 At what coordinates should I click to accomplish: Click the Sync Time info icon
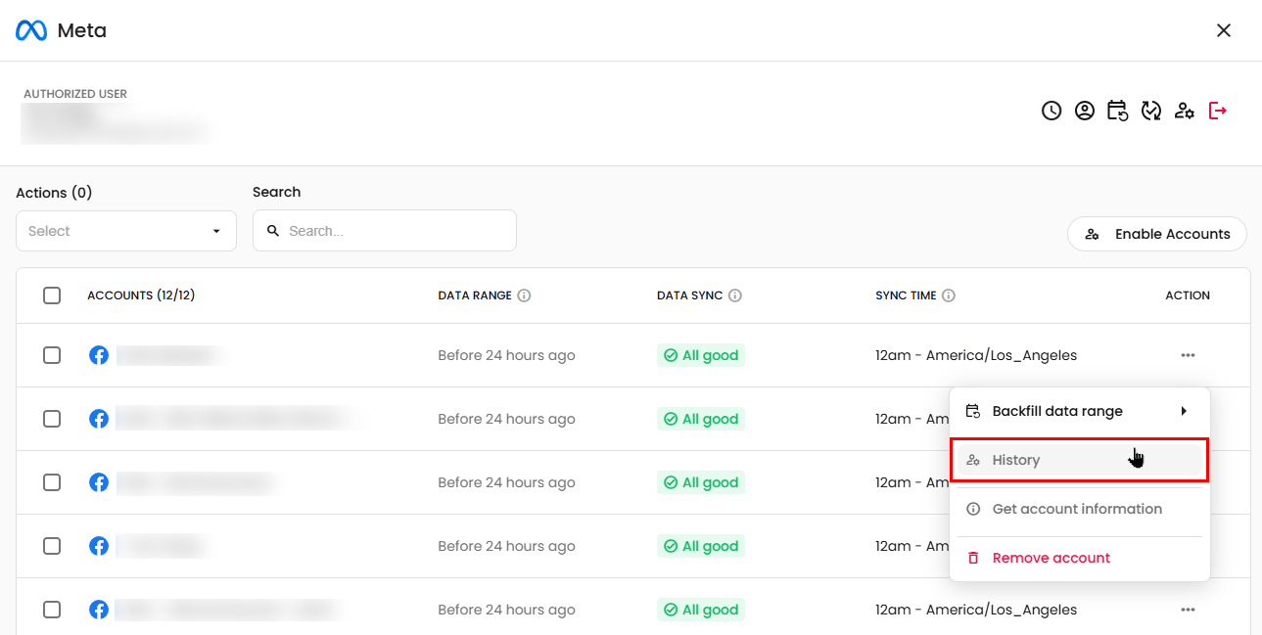click(x=949, y=295)
